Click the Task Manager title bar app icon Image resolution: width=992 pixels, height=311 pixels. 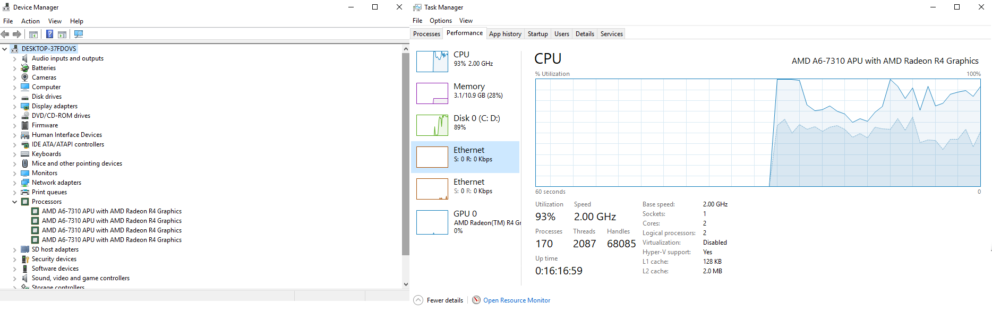point(417,7)
